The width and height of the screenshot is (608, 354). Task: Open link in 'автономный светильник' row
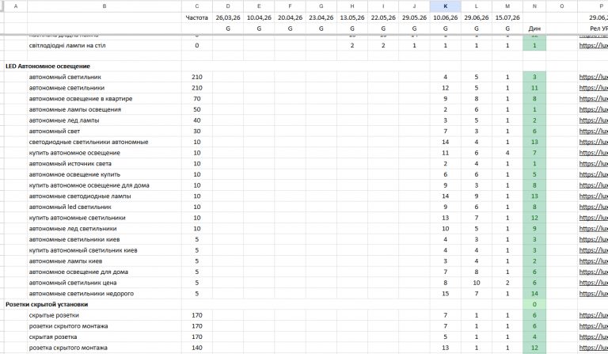click(593, 77)
